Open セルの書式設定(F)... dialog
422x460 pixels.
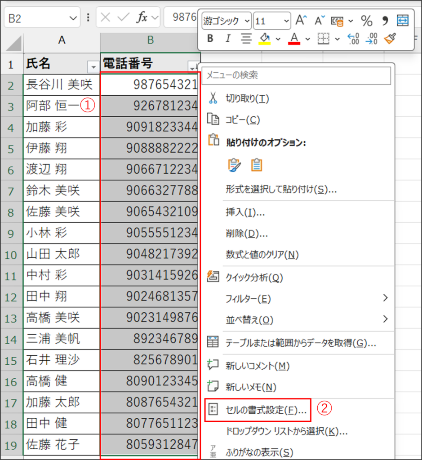[258, 410]
